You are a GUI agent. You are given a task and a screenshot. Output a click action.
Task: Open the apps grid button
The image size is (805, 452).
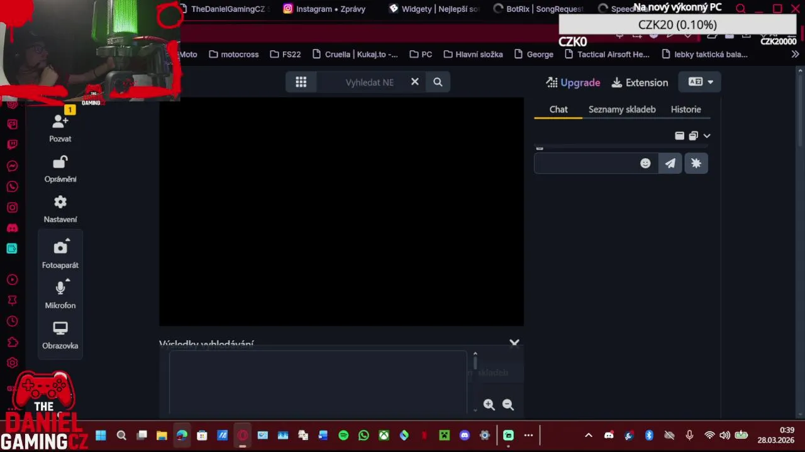[301, 82]
